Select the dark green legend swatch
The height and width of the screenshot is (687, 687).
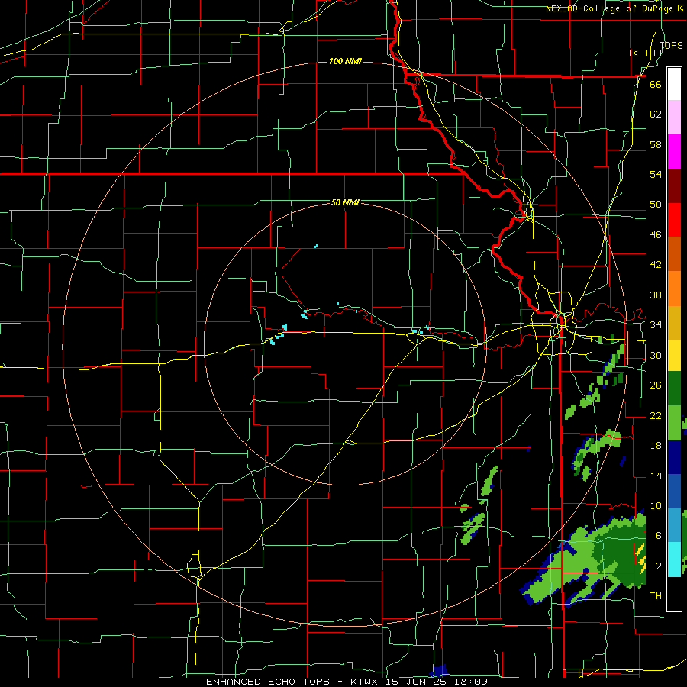coord(674,389)
